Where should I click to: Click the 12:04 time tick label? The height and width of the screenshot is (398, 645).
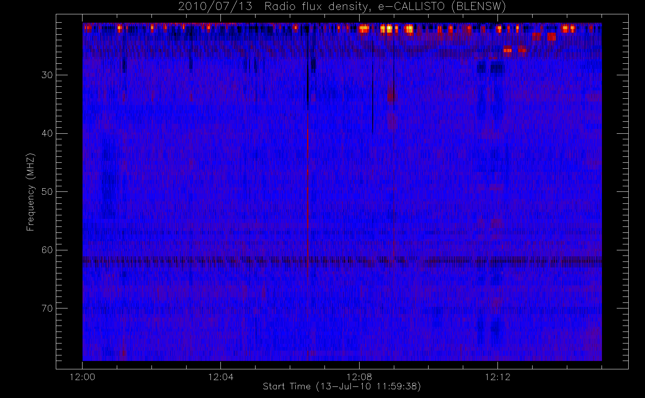click(x=220, y=377)
